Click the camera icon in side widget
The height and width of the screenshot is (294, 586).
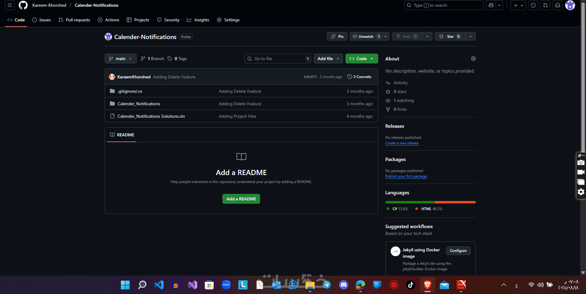(x=581, y=163)
